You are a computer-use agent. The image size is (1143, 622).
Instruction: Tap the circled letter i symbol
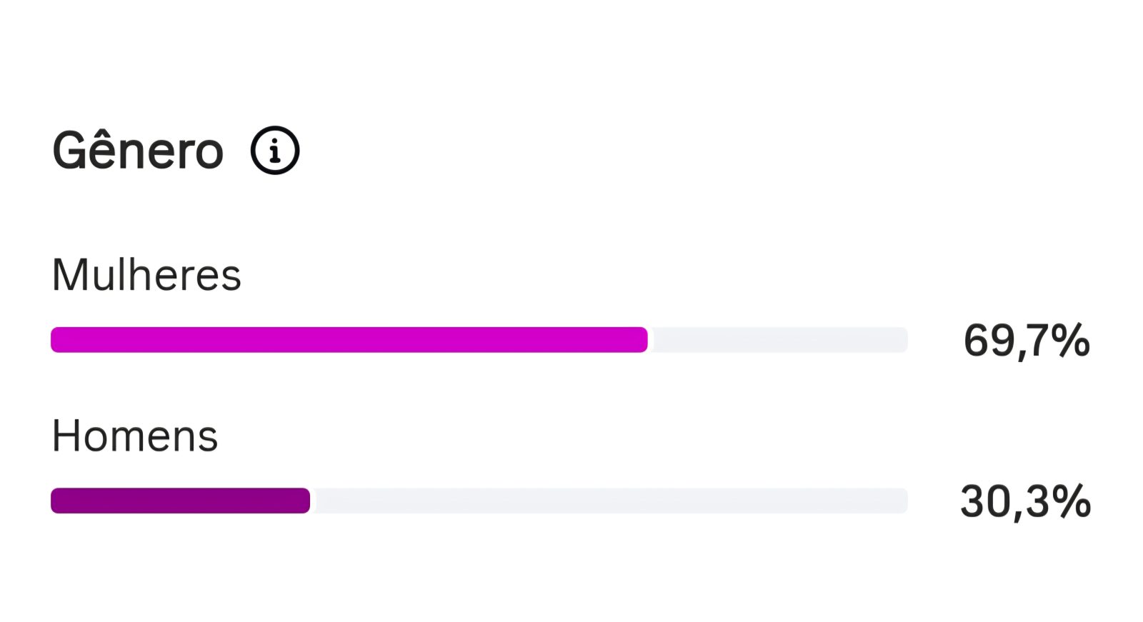point(275,150)
